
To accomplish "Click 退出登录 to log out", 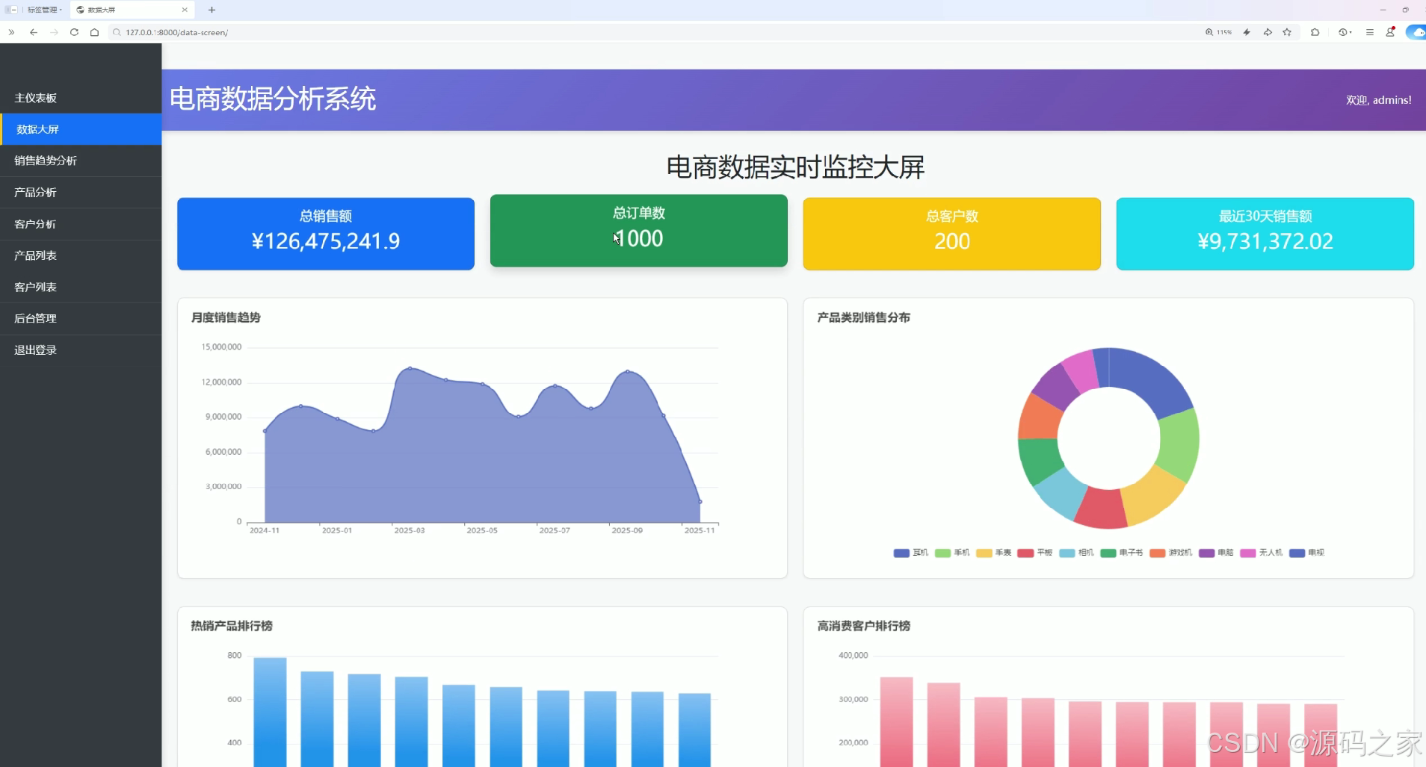I will coord(35,349).
